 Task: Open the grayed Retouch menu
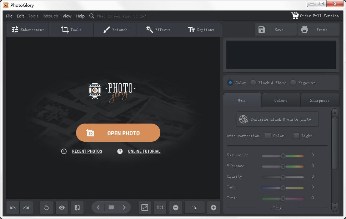(50, 16)
